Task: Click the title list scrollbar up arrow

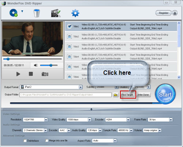Action: (179, 23)
